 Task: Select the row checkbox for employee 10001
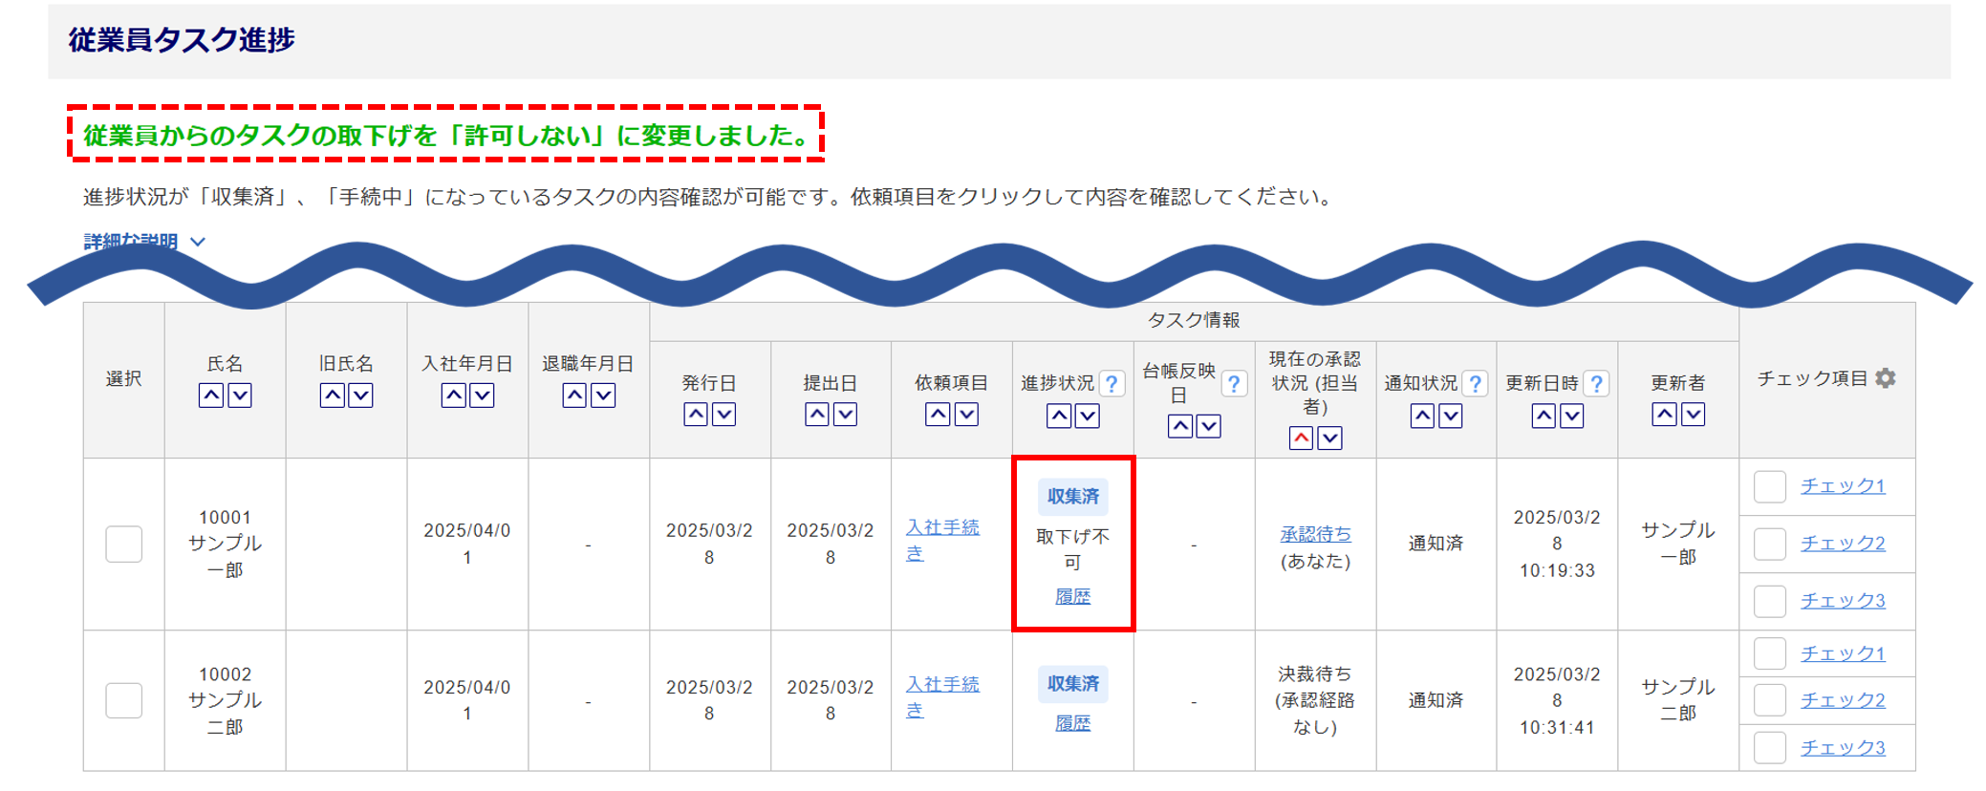[124, 544]
